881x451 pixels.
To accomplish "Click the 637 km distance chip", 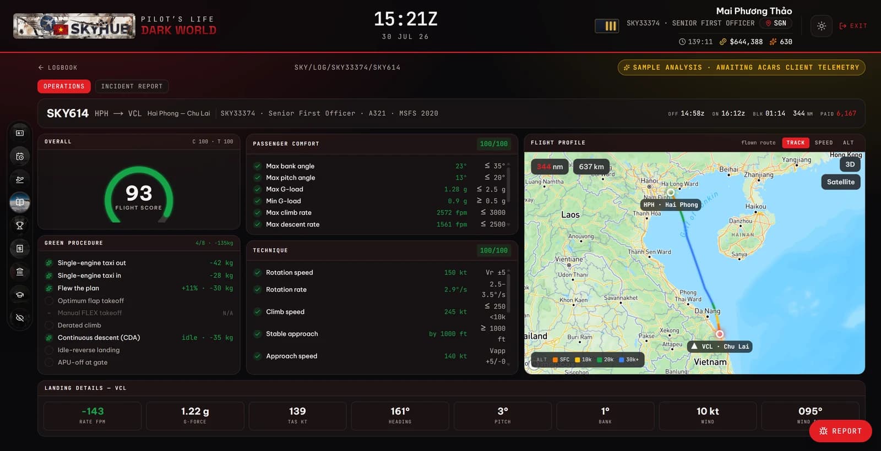I will [591, 167].
